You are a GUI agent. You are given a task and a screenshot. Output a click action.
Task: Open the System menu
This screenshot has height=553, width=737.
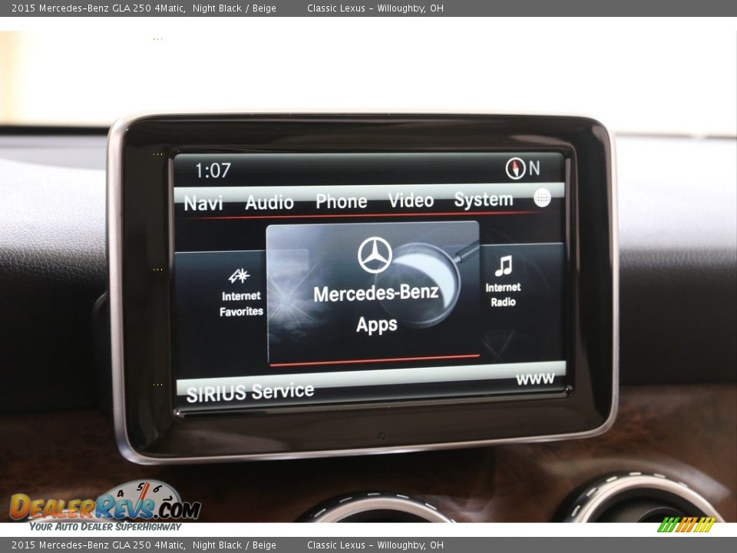click(x=483, y=200)
